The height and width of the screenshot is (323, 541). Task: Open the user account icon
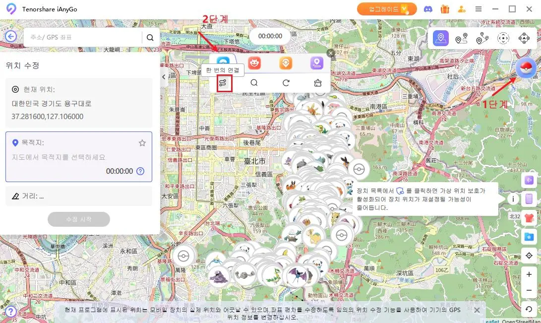tap(462, 9)
